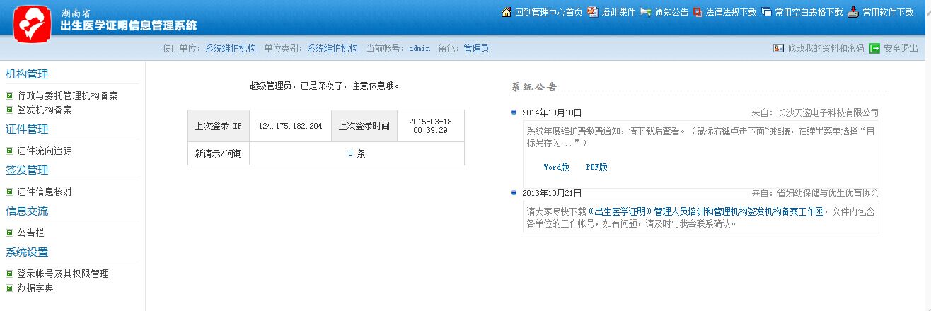Click the icon beside 常用空白表格下载
The height and width of the screenshot is (311, 931).
pos(766,12)
